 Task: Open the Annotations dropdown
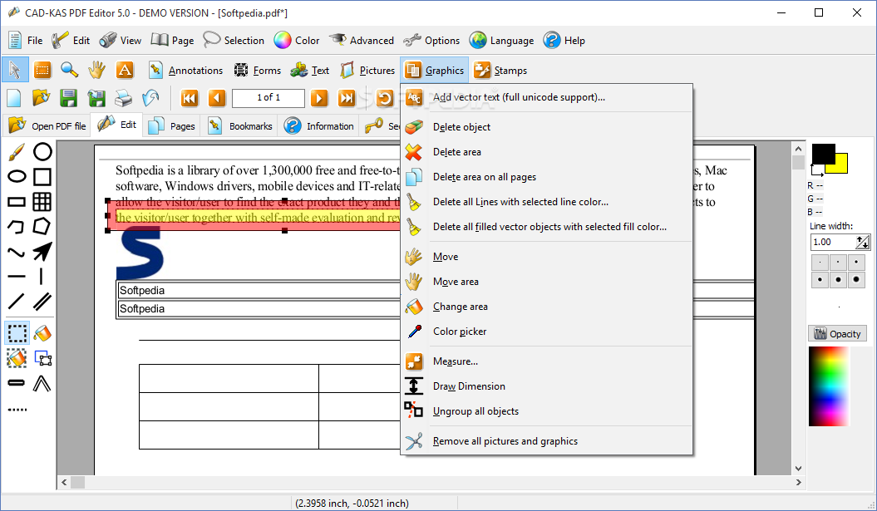pyautogui.click(x=185, y=71)
